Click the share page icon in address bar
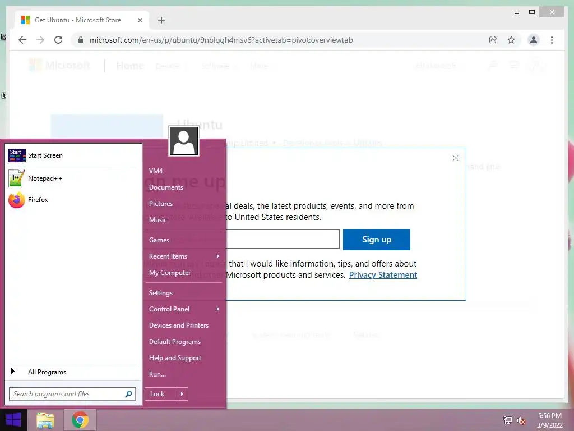574x431 pixels. click(x=493, y=40)
